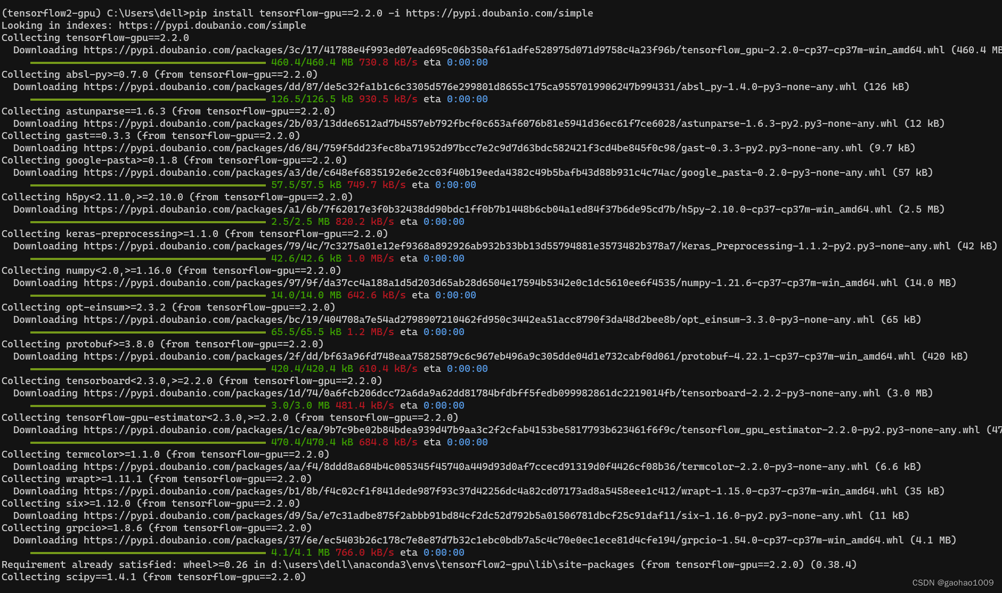Click '2.5/2.5 MB' progress text
This screenshot has height=593, width=1002.
[300, 221]
